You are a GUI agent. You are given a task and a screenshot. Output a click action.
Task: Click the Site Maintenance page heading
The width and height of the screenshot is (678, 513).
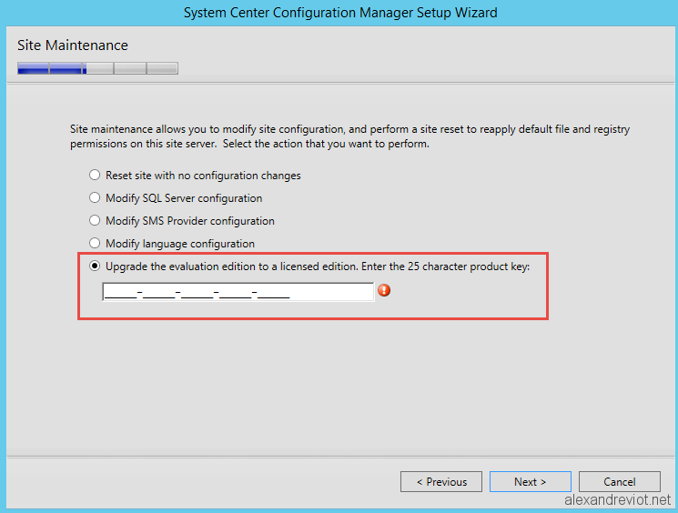(x=73, y=45)
